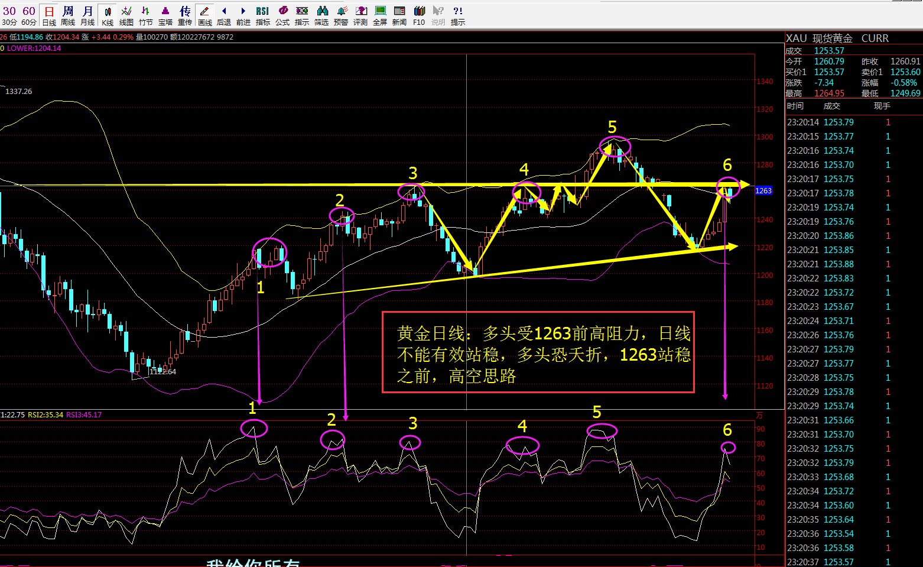Click the 今开 value 1260.79
Viewport: 923px width, 567px height.
[x=829, y=61]
